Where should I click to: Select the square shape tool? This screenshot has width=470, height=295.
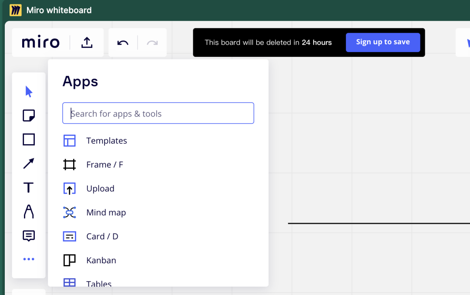coord(29,139)
